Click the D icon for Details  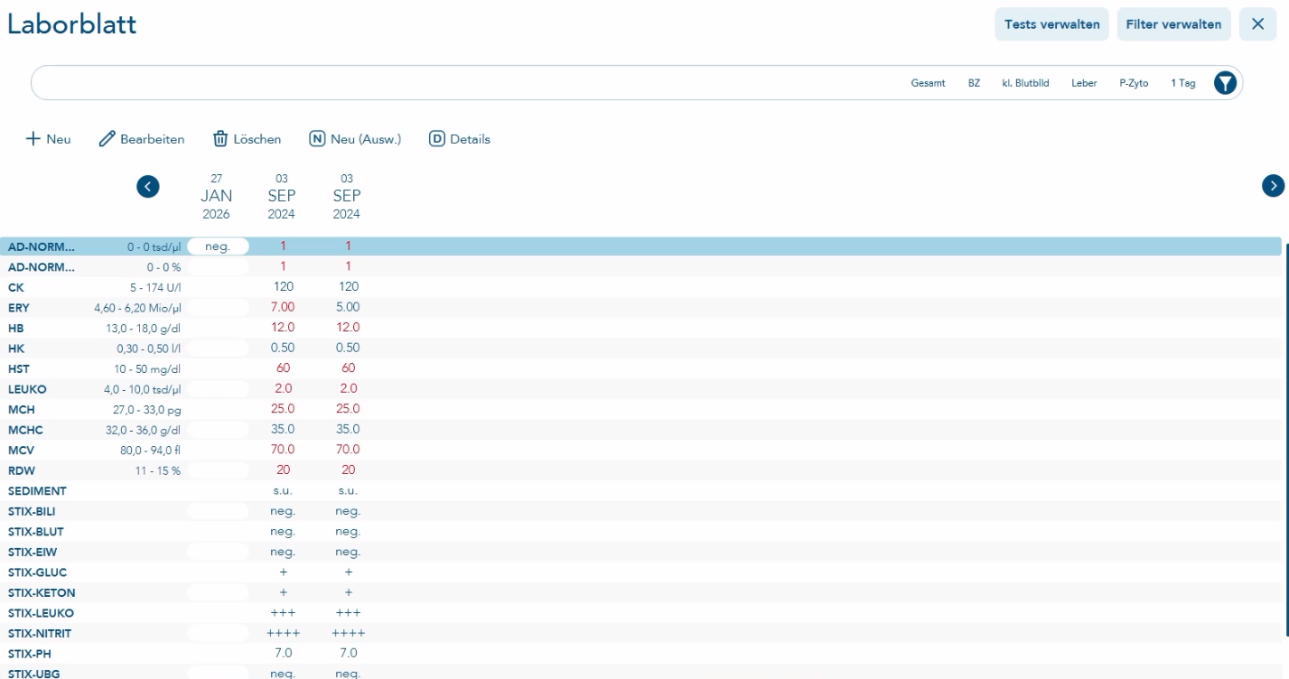(437, 139)
